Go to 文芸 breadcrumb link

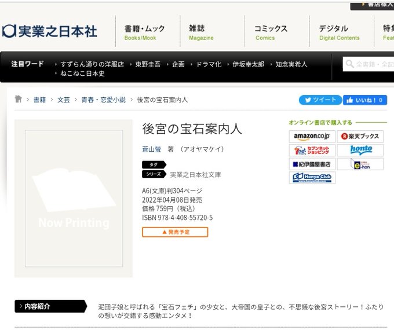(63, 100)
